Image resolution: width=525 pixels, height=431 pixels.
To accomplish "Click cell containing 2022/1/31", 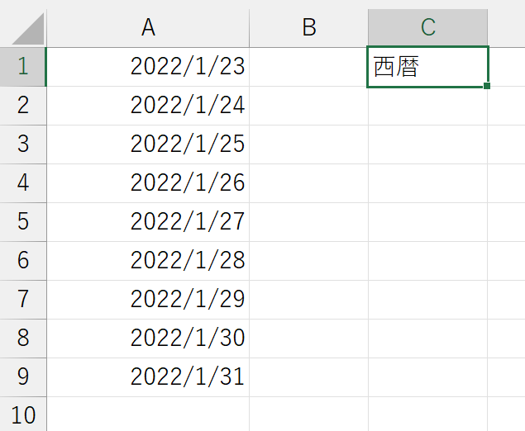I will click(148, 377).
